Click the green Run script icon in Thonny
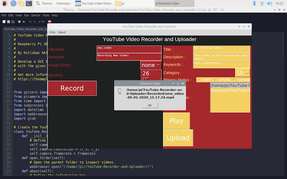The width and height of the screenshot is (287, 179). (19, 22)
